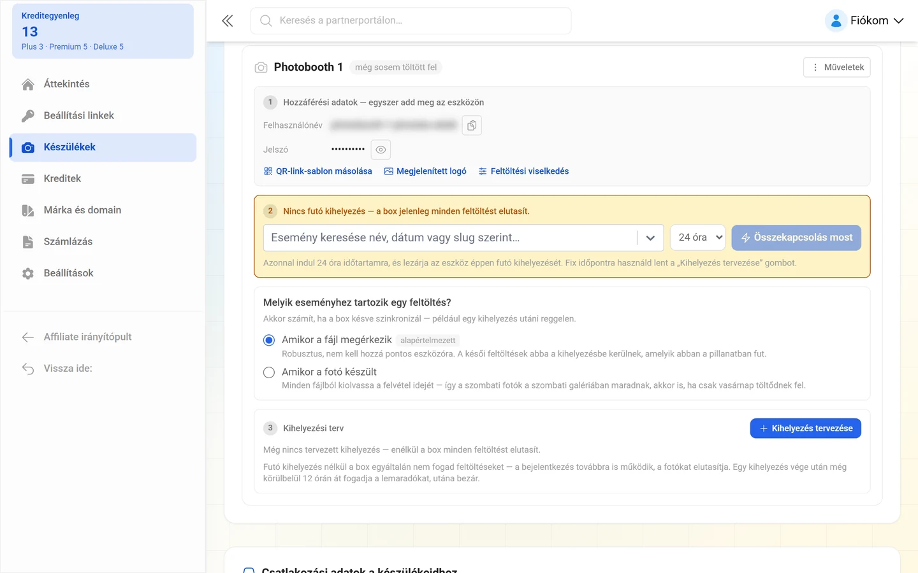
Task: Open the 24 óra duration dropdown
Action: click(x=697, y=237)
